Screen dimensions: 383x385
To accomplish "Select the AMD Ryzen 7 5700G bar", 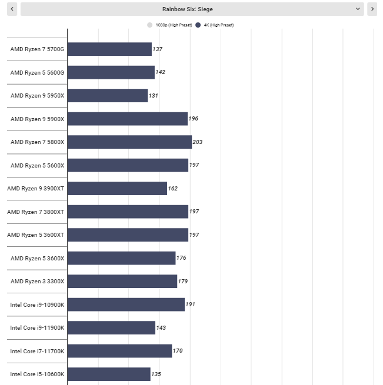I will 109,49.
